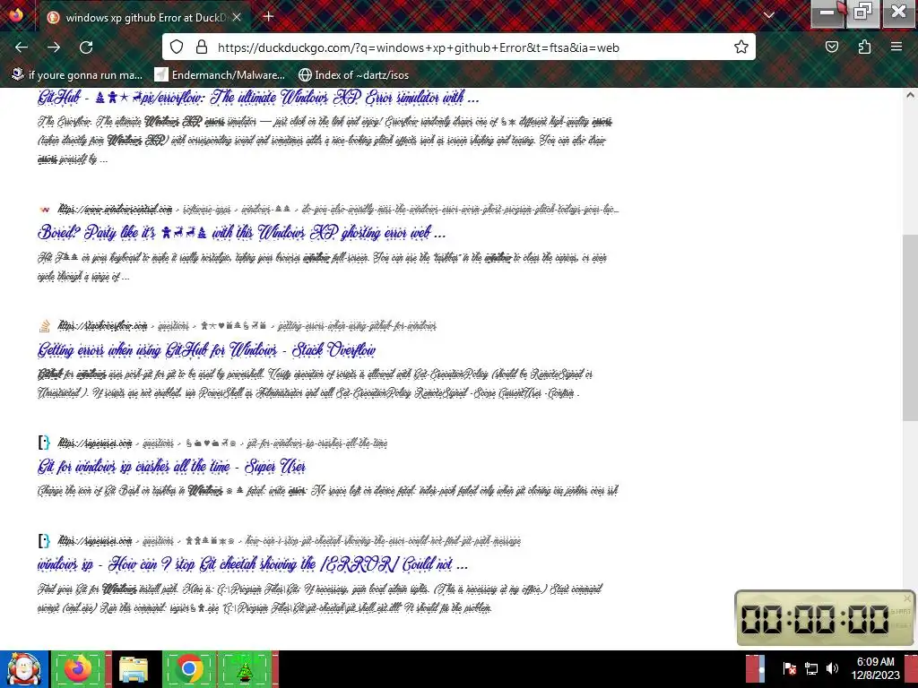Click the scrollbar up arrow
The height and width of the screenshot is (688, 918).
coord(910,95)
